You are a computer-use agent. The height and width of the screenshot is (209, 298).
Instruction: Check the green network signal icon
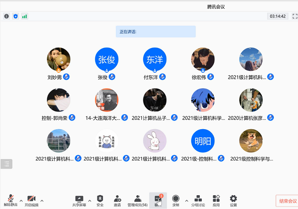24,16
